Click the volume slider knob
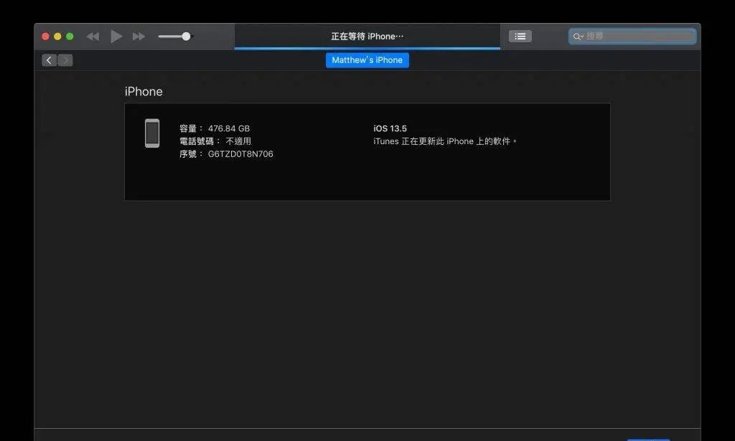 click(x=185, y=36)
